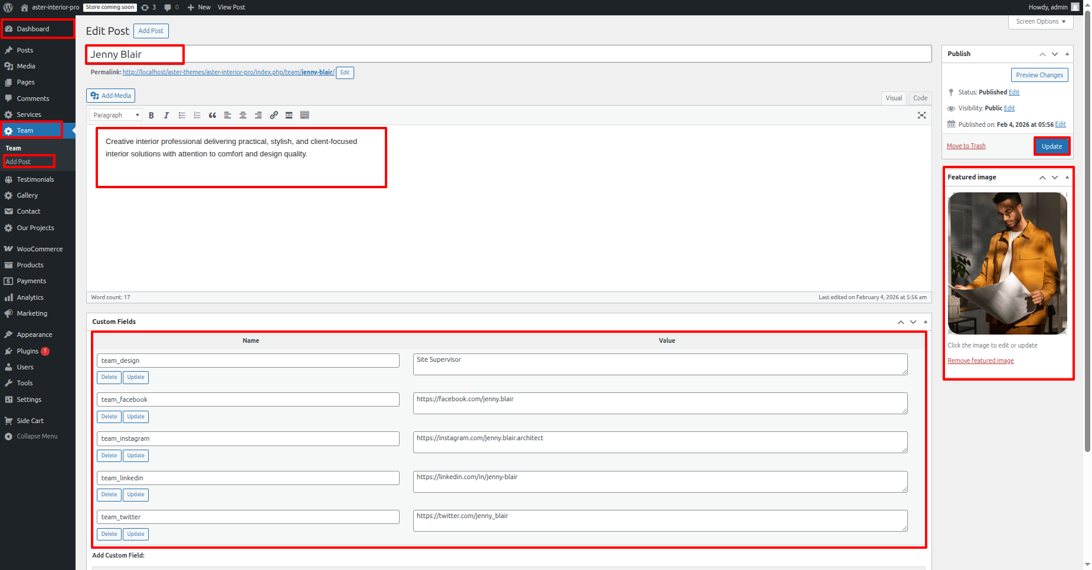Insert a blockquote in the editor

212,116
